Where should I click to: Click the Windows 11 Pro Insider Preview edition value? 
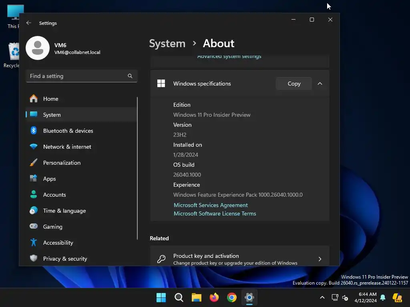tap(212, 115)
